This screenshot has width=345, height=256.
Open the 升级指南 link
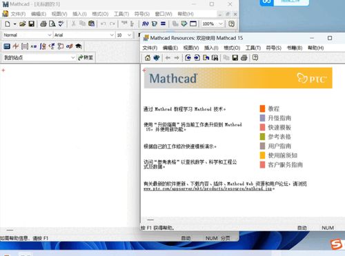click(x=279, y=118)
